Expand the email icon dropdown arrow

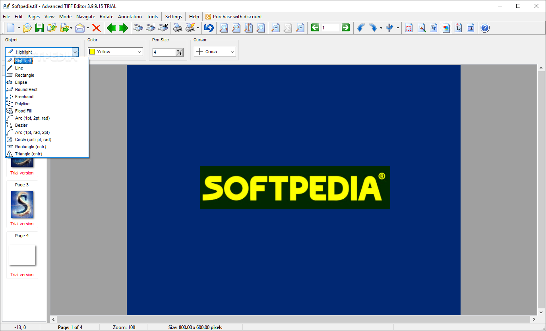[88, 28]
